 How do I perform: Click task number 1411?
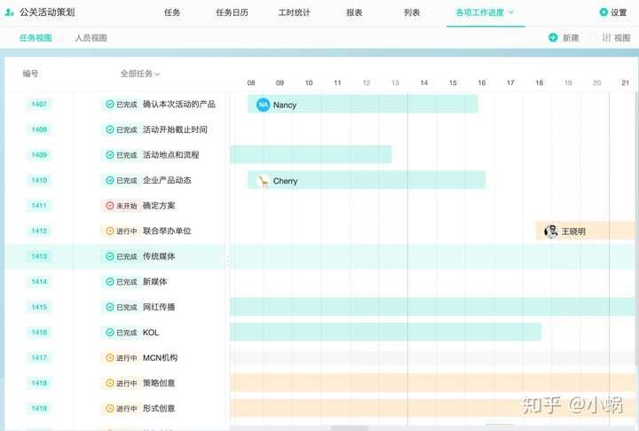(x=39, y=206)
